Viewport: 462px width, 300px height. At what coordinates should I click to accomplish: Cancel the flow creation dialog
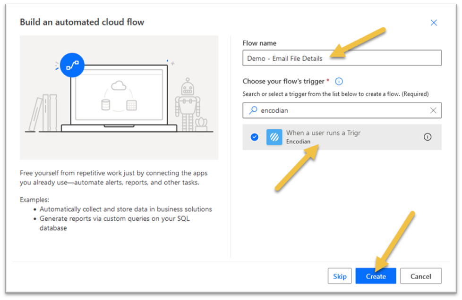420,276
